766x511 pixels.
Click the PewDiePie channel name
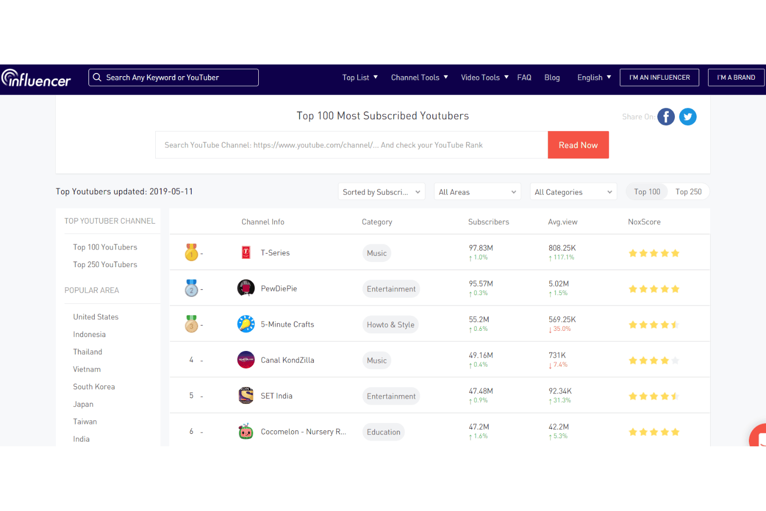[279, 288]
